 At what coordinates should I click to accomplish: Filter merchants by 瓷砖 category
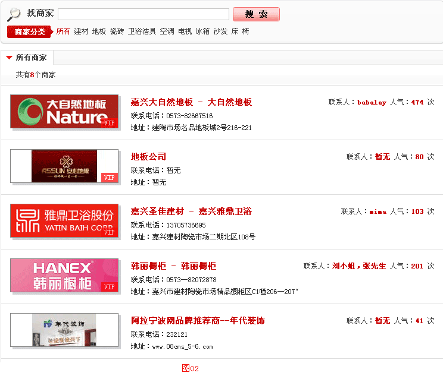(117, 31)
